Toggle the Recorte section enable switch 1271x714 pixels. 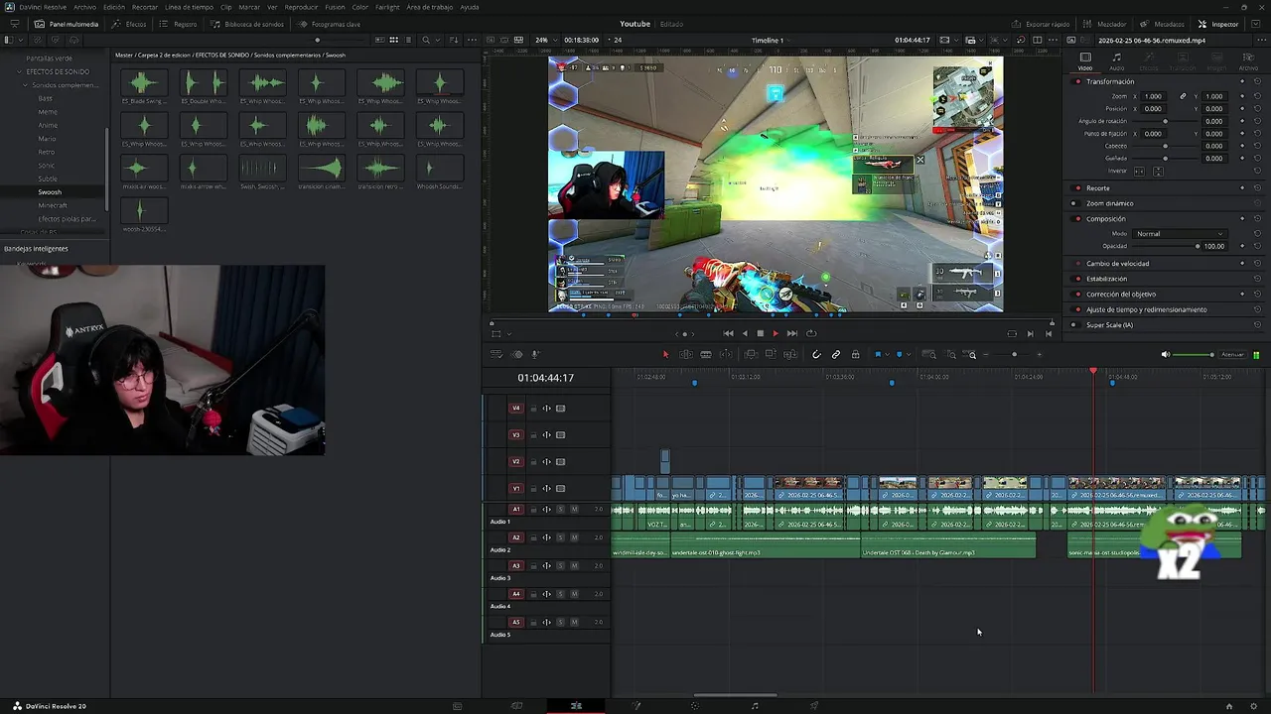[1077, 187]
